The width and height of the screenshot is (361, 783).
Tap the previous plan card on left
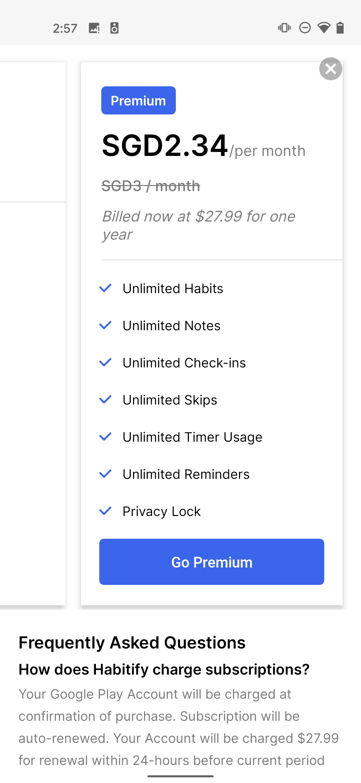(33, 334)
